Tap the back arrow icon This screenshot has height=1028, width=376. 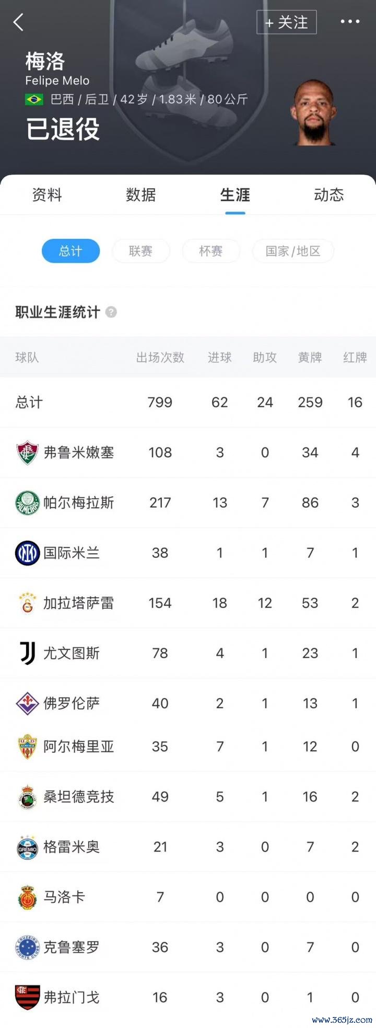[19, 22]
